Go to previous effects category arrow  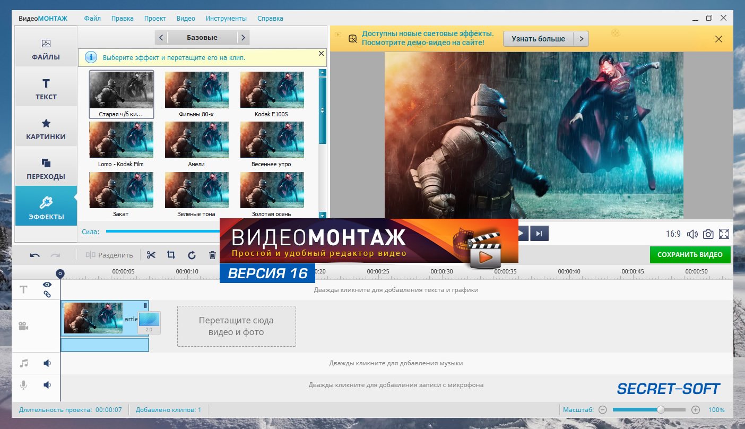pos(161,38)
